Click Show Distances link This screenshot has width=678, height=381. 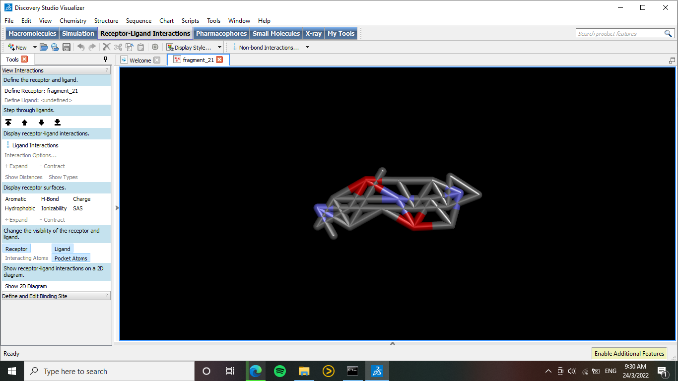click(24, 177)
